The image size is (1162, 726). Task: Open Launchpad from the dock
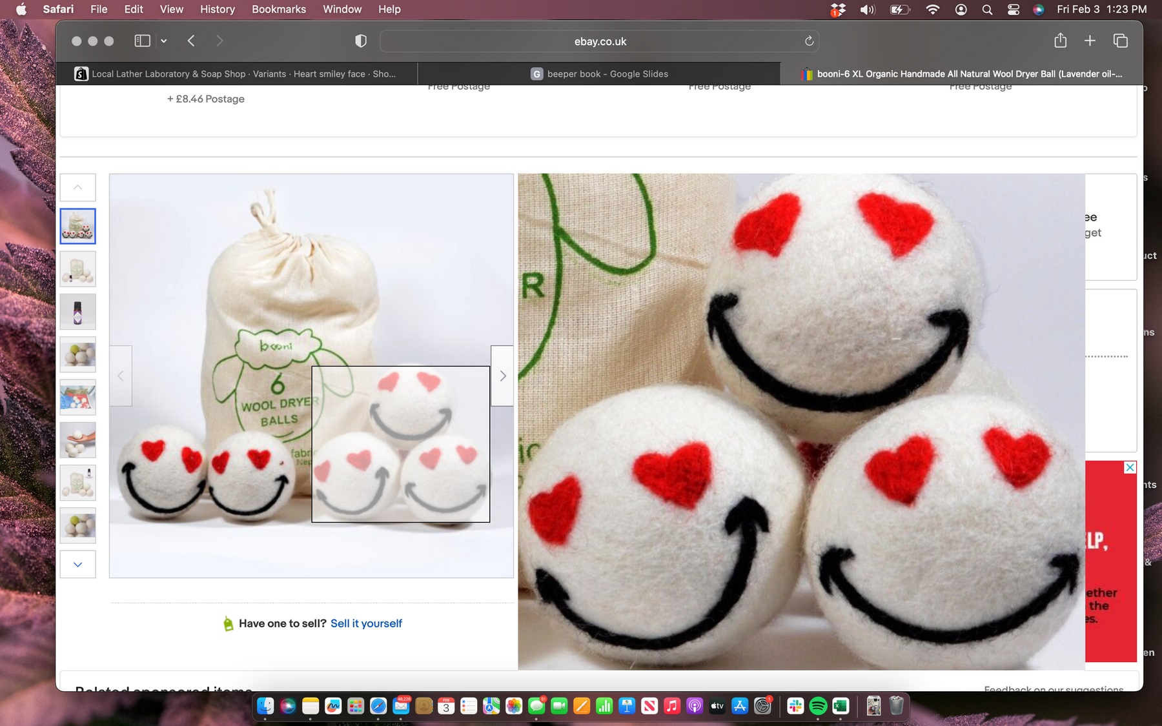pyautogui.click(x=356, y=706)
